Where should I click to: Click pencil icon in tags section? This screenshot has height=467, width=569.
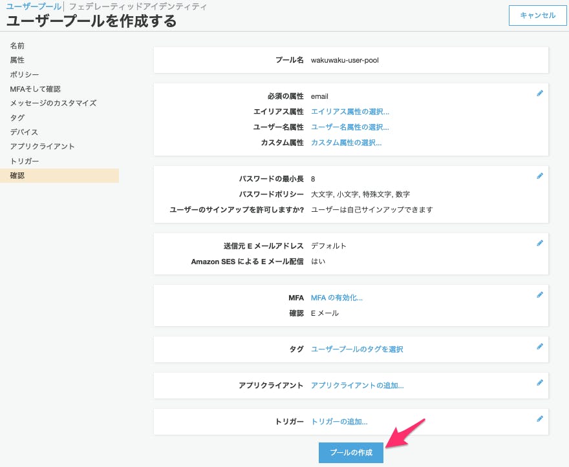(x=540, y=346)
